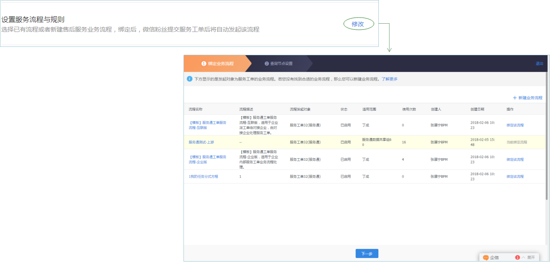Click the red notification badge in 企信 bar
The height and width of the screenshot is (262, 550).
(518, 258)
